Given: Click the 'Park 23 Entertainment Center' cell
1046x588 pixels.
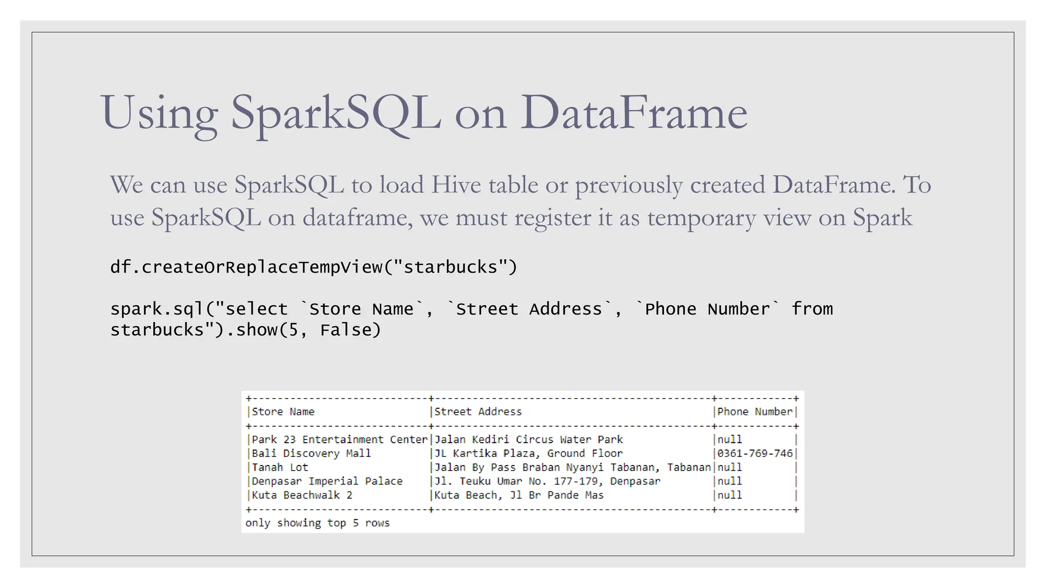Looking at the screenshot, I should [340, 439].
